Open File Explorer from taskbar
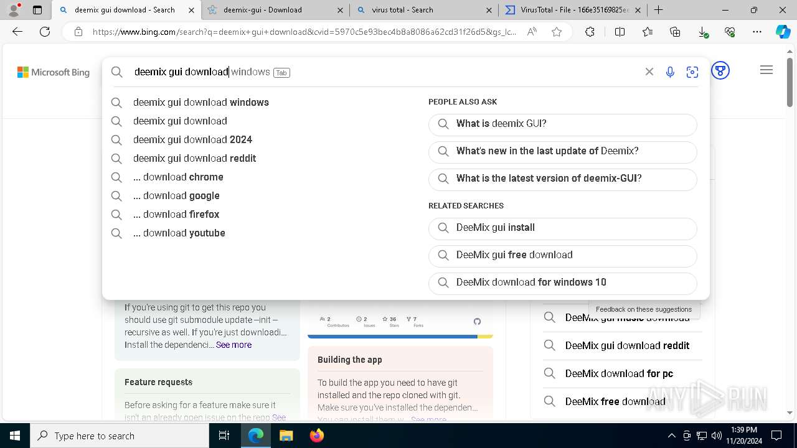Image resolution: width=797 pixels, height=448 pixels. coord(286,436)
